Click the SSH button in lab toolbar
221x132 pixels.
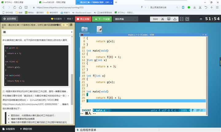click(155, 19)
